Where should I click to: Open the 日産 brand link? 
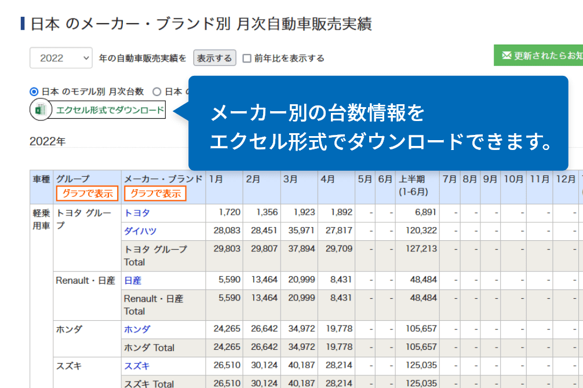pyautogui.click(x=133, y=281)
